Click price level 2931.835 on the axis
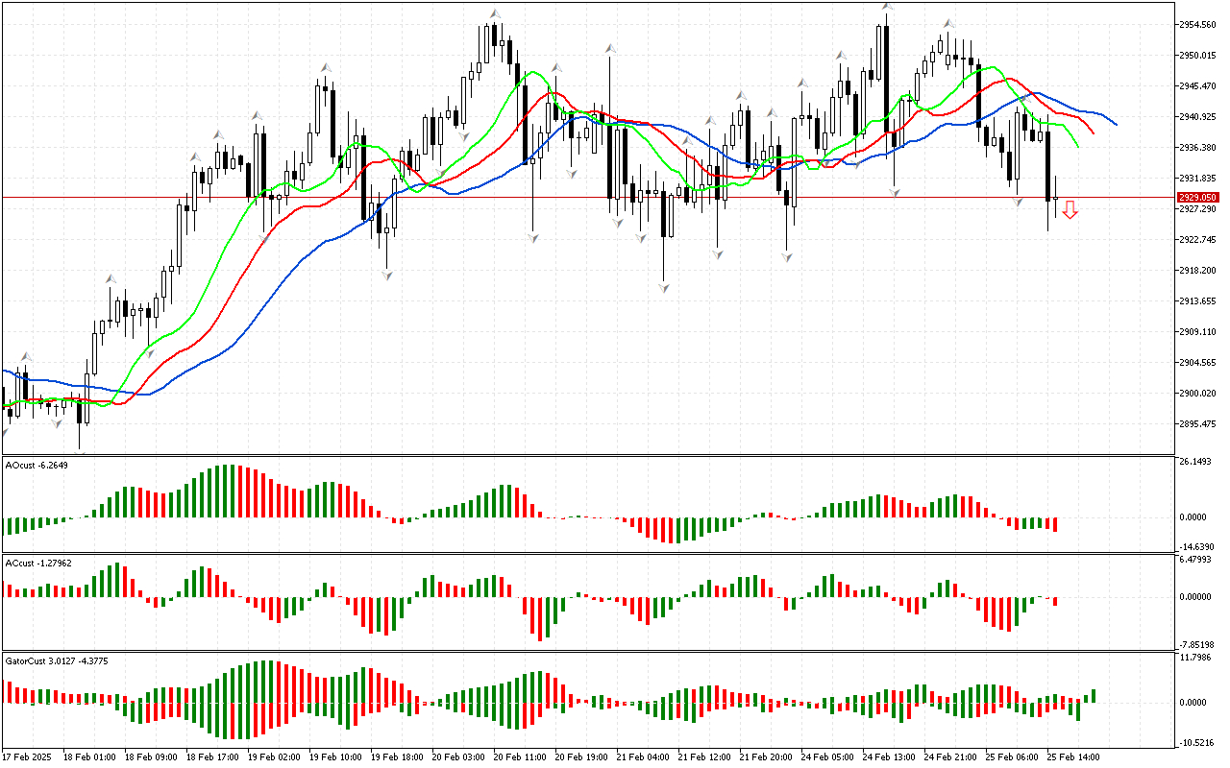The height and width of the screenshot is (768, 1230). pos(1197,178)
